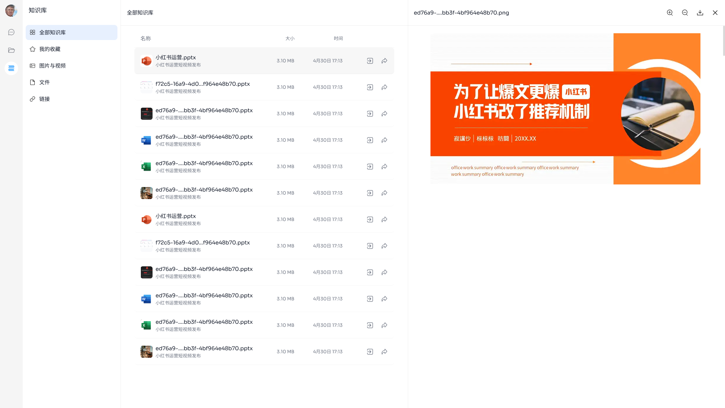The image size is (725, 408).
Task: Open the unhighlighted 小红书运营.pptx file
Action: pyautogui.click(x=176, y=216)
